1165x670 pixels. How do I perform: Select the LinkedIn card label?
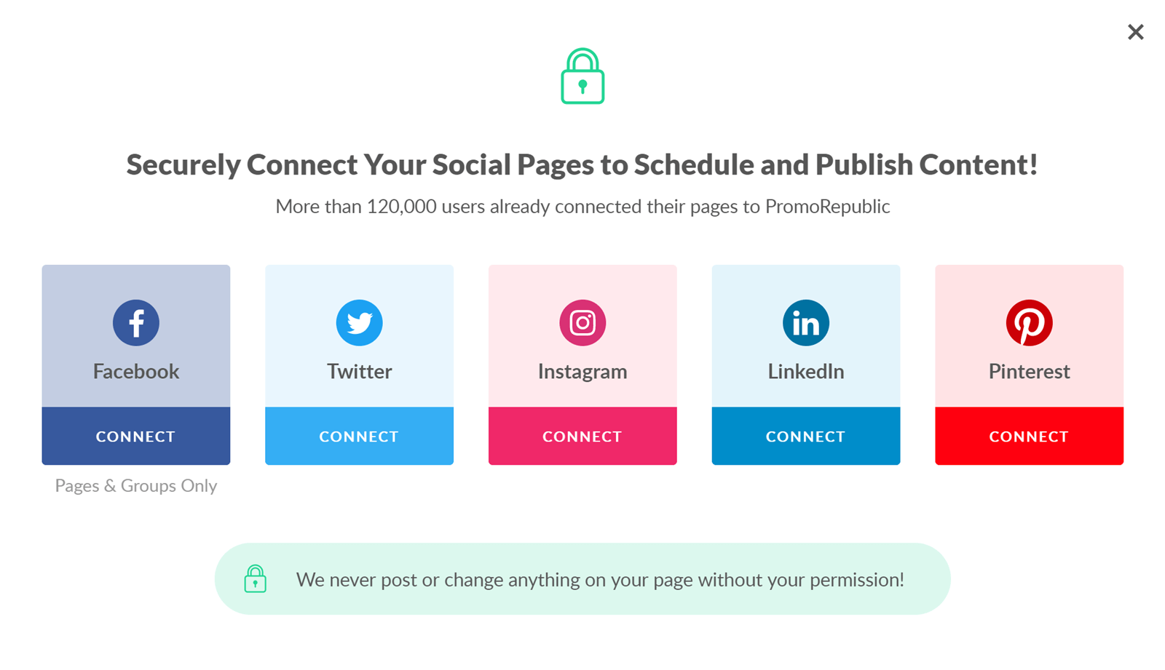806,371
